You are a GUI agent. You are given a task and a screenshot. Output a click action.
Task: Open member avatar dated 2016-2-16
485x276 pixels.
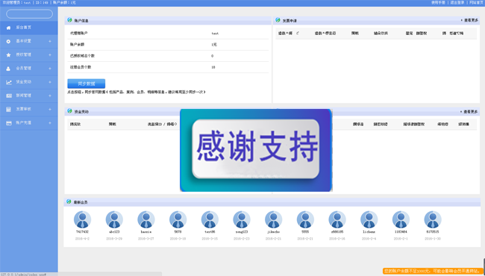[x=337, y=219]
